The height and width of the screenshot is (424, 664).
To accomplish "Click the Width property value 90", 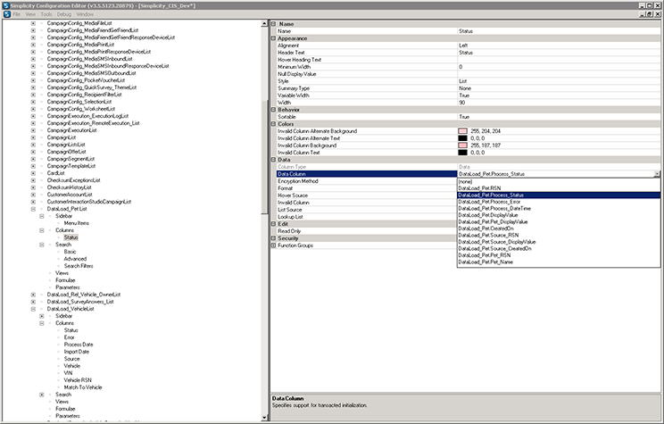I will pos(559,103).
